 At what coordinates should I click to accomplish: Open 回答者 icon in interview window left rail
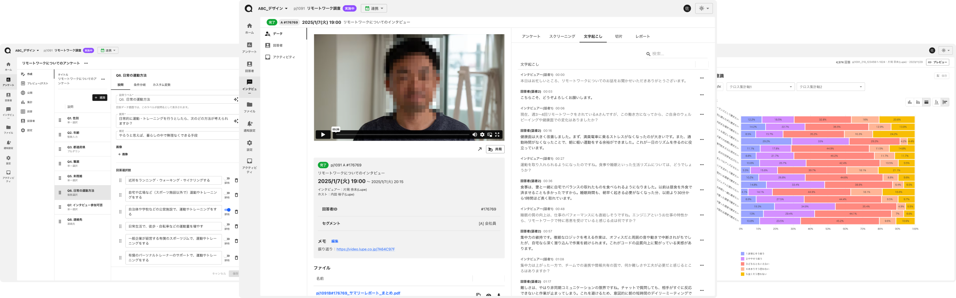(249, 67)
